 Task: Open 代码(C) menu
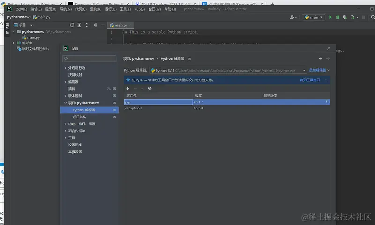point(81,9)
